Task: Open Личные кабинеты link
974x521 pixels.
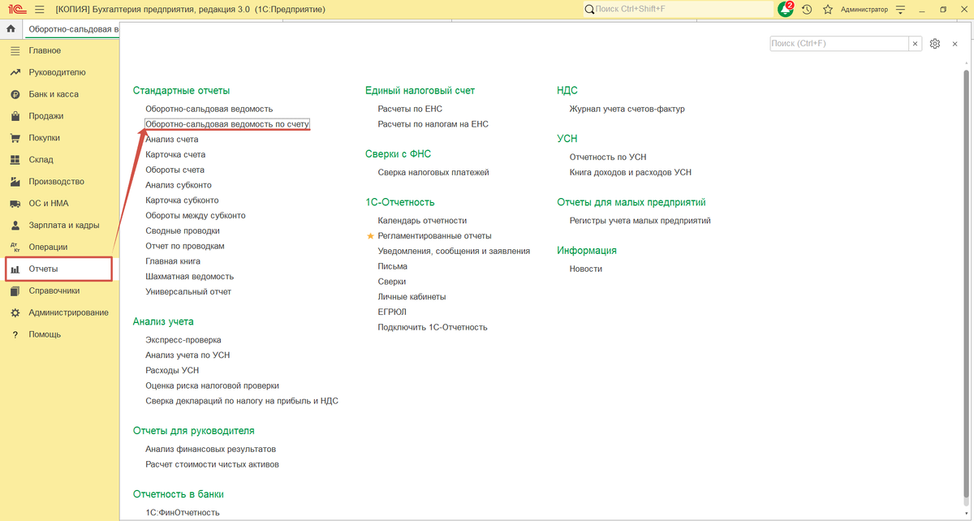Action: [x=412, y=297]
